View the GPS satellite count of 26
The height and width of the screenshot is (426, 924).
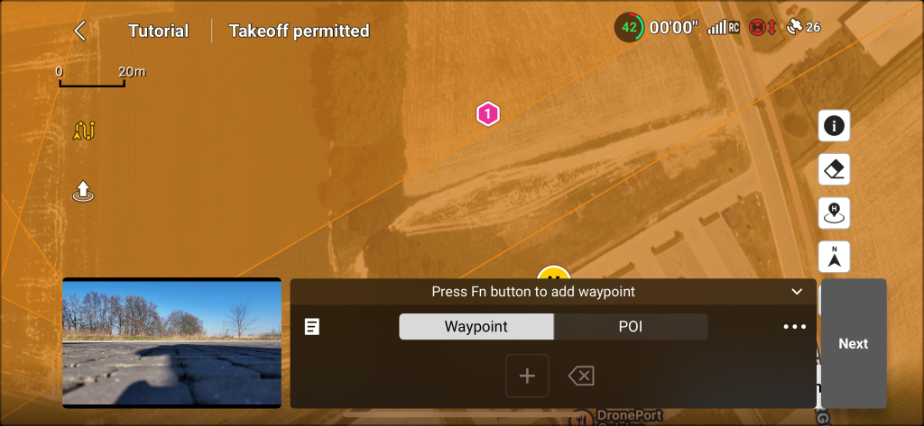(803, 27)
